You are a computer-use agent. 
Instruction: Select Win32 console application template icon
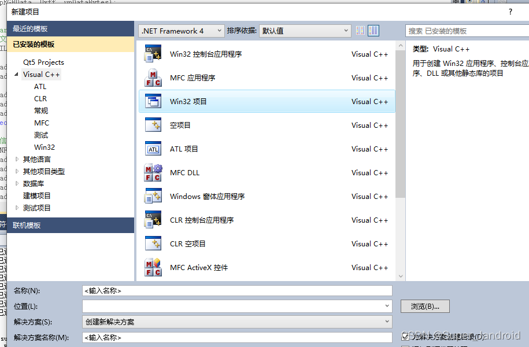[153, 54]
